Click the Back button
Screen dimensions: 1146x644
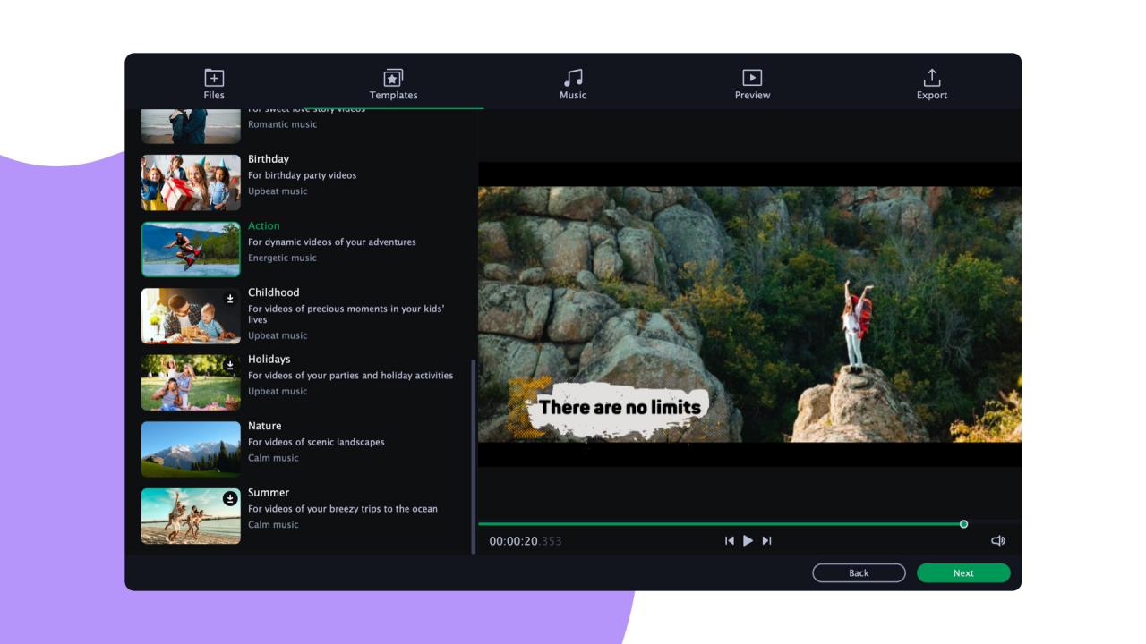tap(859, 572)
